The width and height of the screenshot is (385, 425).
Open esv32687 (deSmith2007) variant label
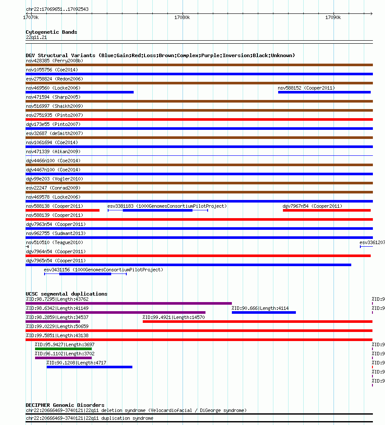coord(55,133)
